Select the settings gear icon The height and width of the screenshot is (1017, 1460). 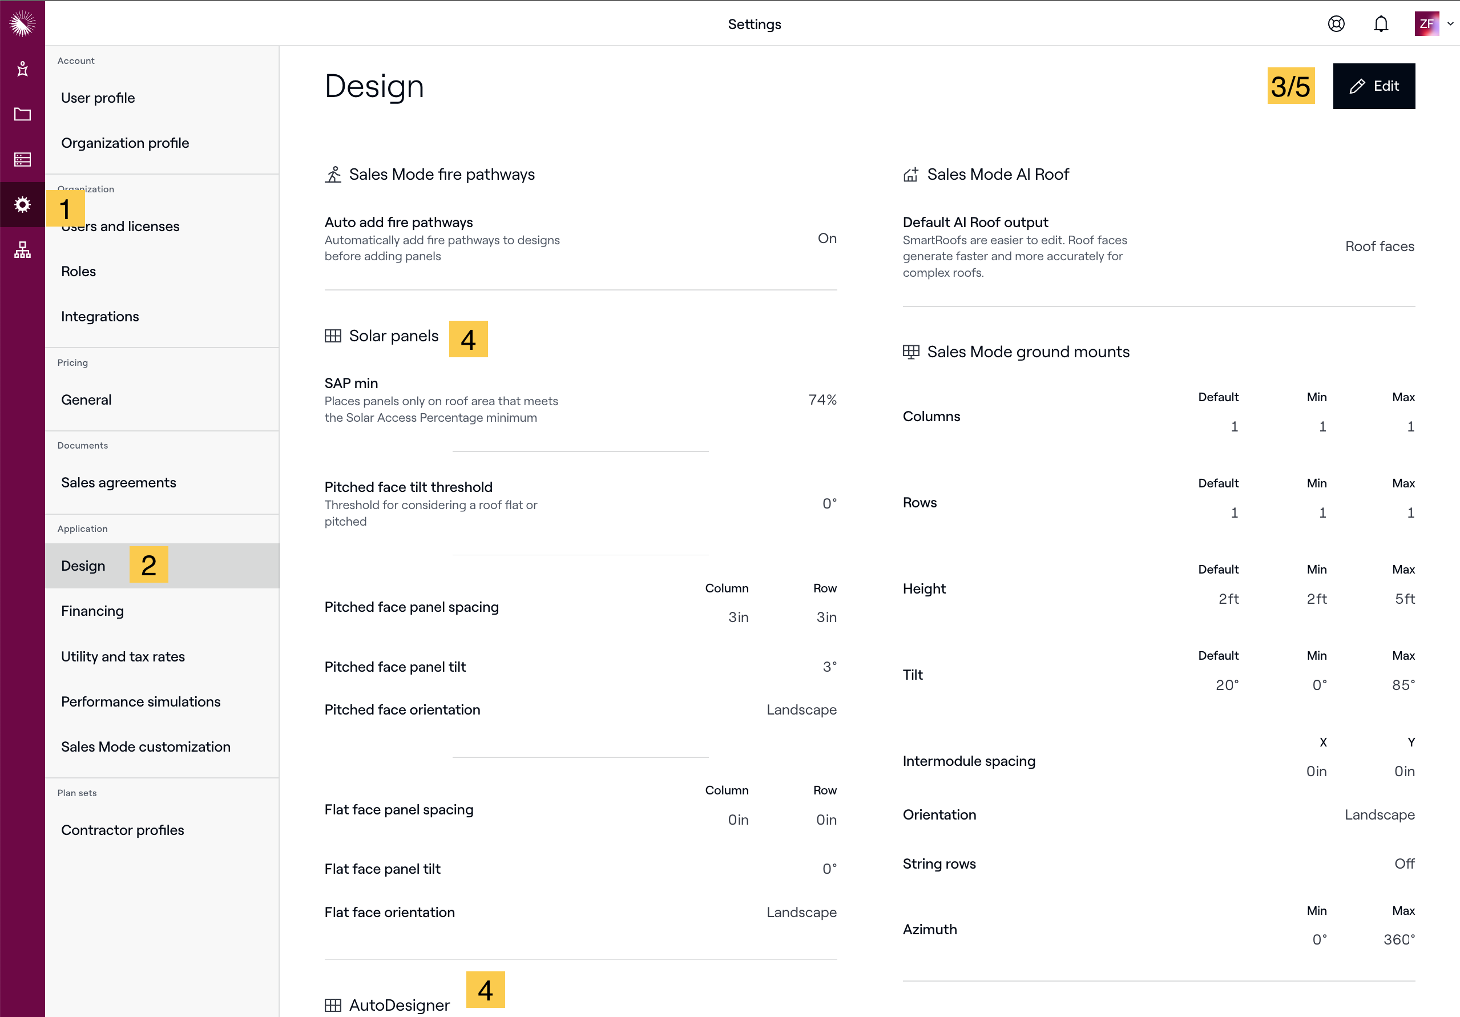tap(22, 205)
